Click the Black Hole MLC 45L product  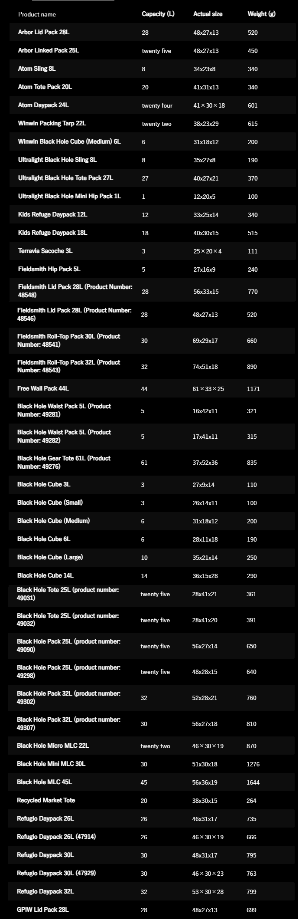point(44,782)
